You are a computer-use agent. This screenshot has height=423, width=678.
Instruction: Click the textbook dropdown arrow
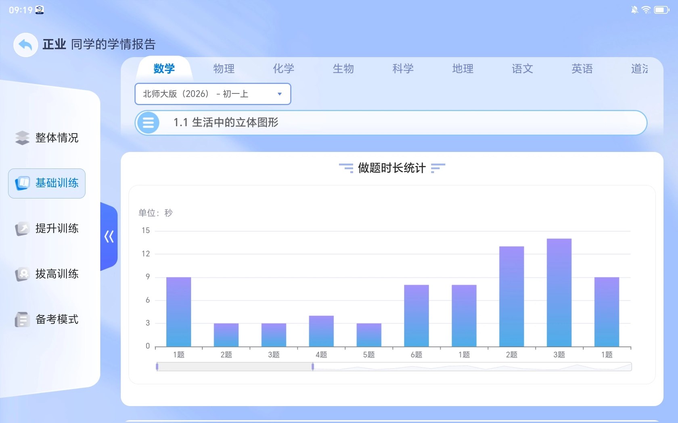click(279, 94)
